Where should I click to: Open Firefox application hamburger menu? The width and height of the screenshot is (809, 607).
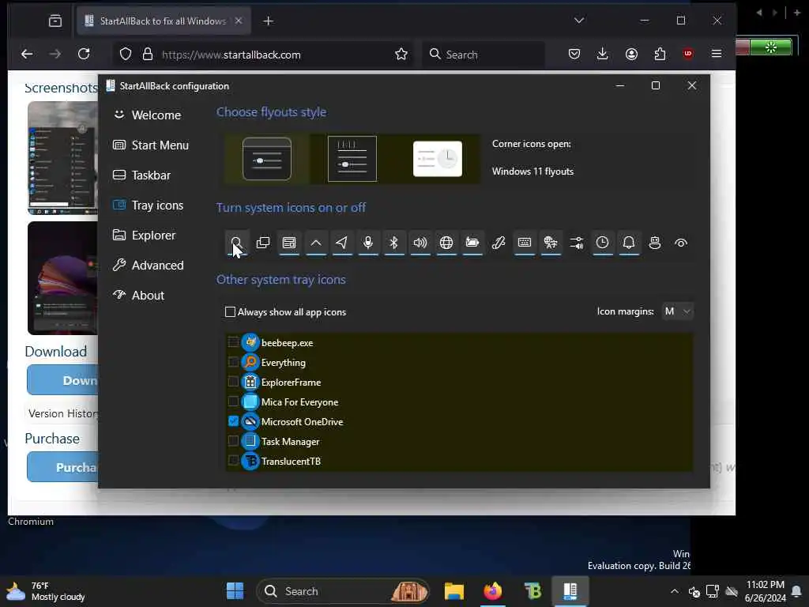pyautogui.click(x=716, y=54)
